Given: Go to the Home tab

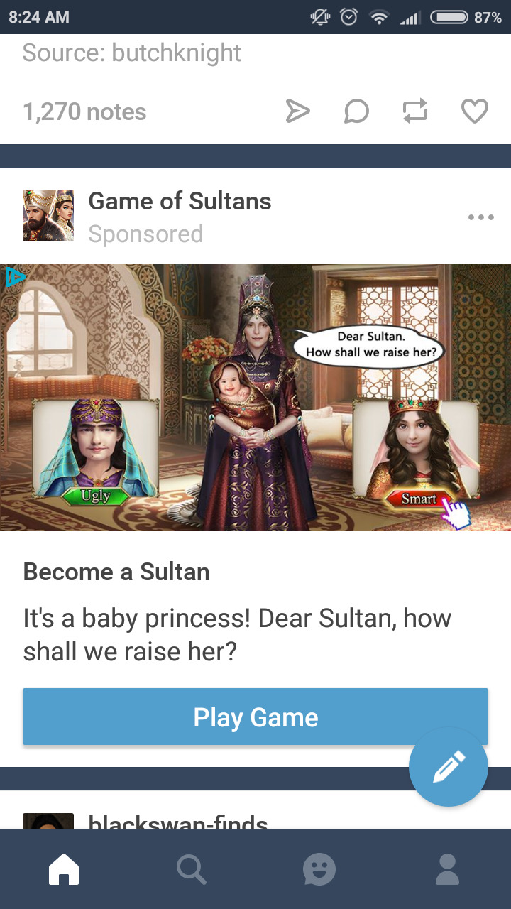Looking at the screenshot, I should coord(64,869).
